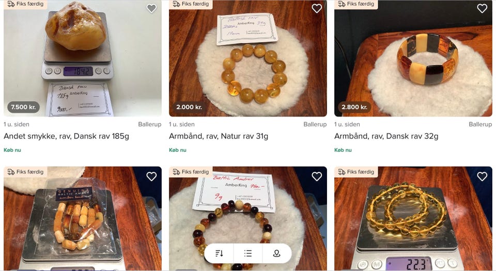This screenshot has width=496, height=271.
Task: Open title Andet smykke, rav, Dansk rav 185g
Action: [67, 136]
